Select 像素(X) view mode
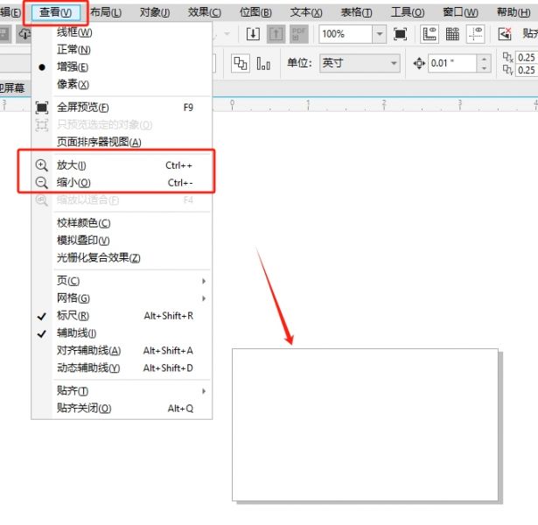Image resolution: width=538 pixels, height=525 pixels. click(122, 84)
